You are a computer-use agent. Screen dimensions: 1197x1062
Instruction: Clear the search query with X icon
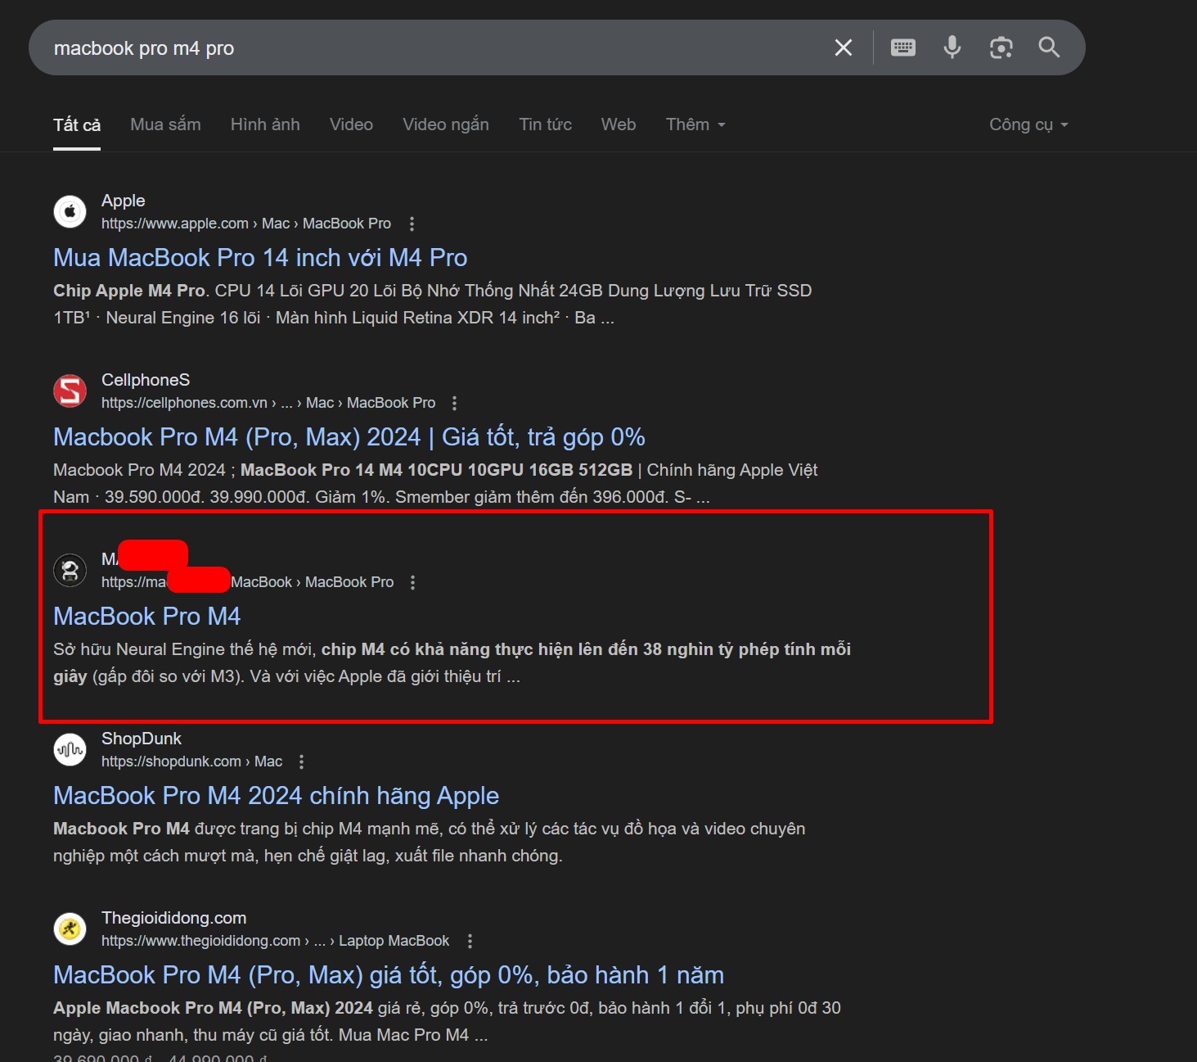(x=844, y=47)
